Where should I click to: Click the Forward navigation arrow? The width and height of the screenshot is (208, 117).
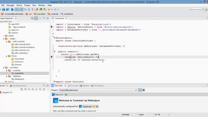[55, 9]
